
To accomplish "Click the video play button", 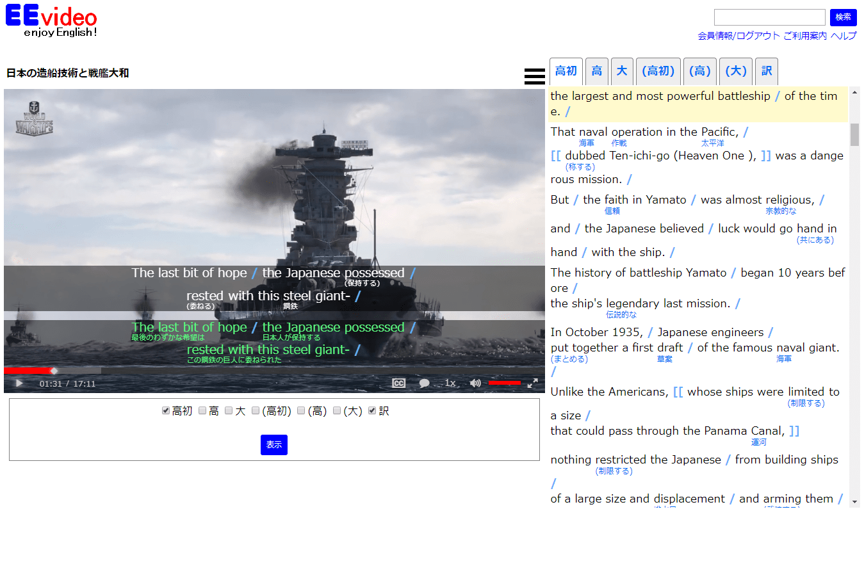I will point(19,383).
